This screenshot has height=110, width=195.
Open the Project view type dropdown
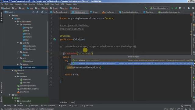[x=10, y=12]
